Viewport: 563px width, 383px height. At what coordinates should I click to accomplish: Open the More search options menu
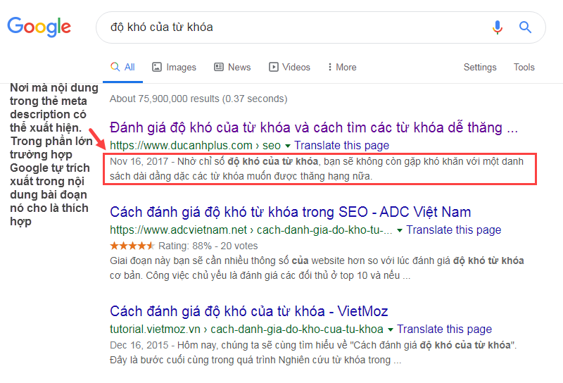342,67
